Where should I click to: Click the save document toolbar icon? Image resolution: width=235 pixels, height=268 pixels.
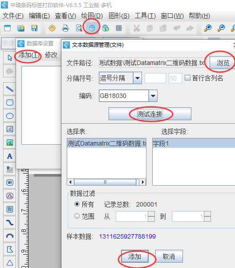tap(34, 28)
